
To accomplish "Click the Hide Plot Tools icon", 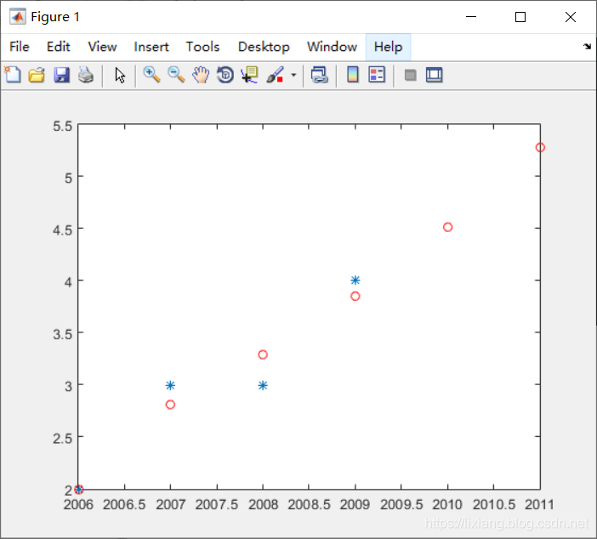I will point(410,75).
